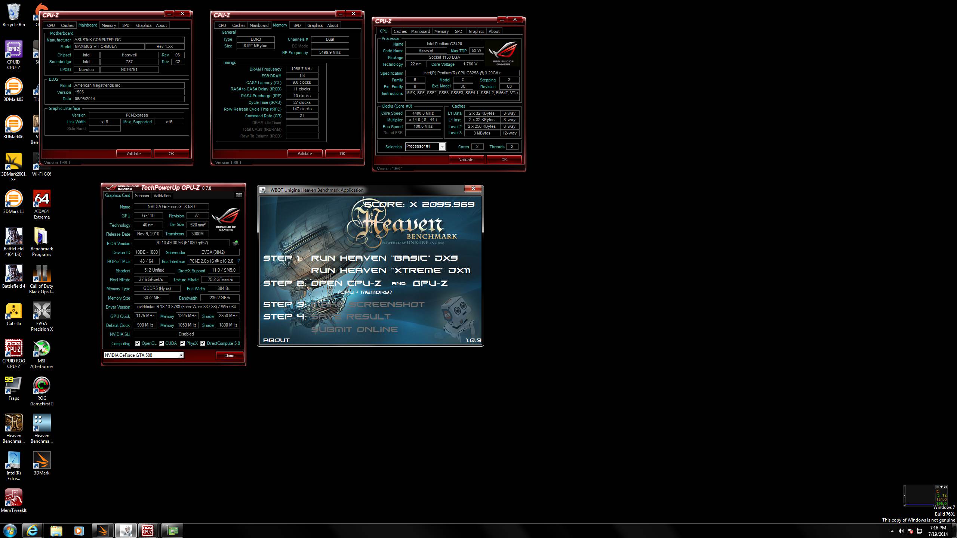Launch Fraps from the desktop
The height and width of the screenshot is (538, 957).
[13, 389]
